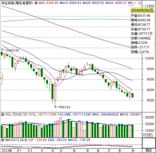Select the MA60 moving average label
Image resolution: width=156 pixels, height=153 pixels.
(x=116, y=3)
